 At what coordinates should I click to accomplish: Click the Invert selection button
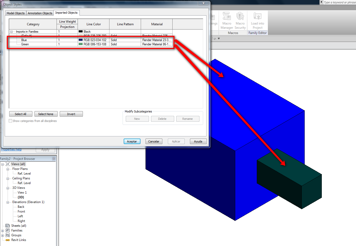(x=71, y=114)
